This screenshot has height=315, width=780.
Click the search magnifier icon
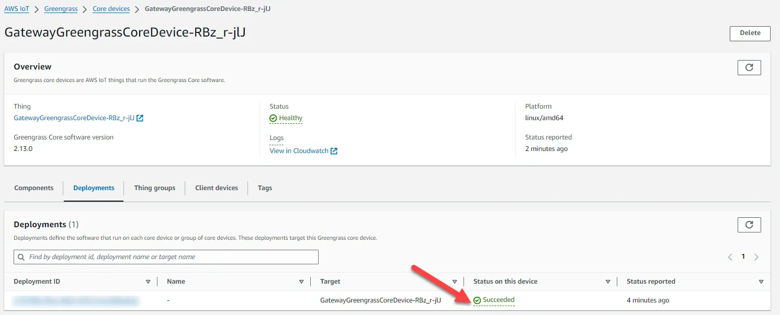click(21, 257)
